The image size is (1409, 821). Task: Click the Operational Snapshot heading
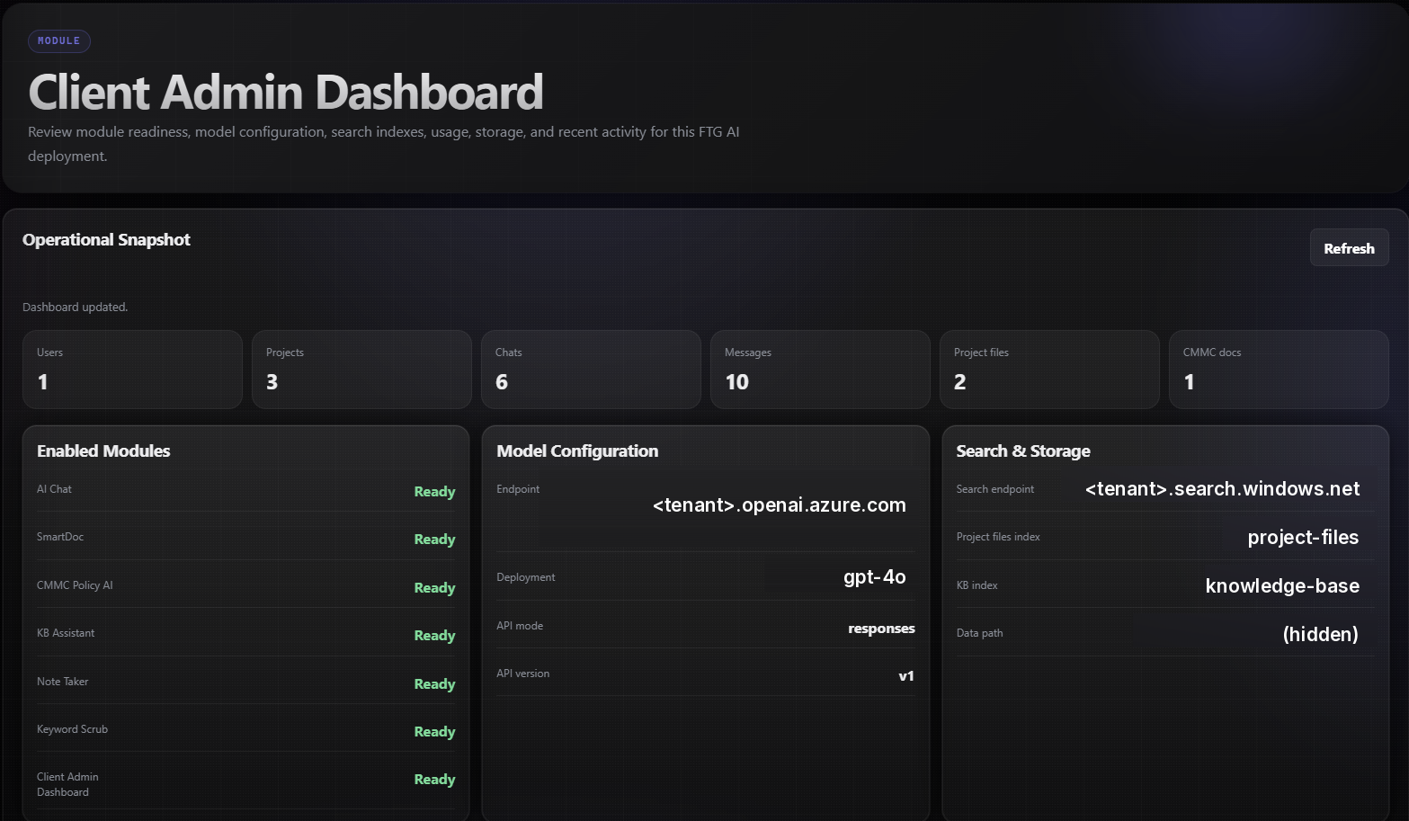pos(106,239)
